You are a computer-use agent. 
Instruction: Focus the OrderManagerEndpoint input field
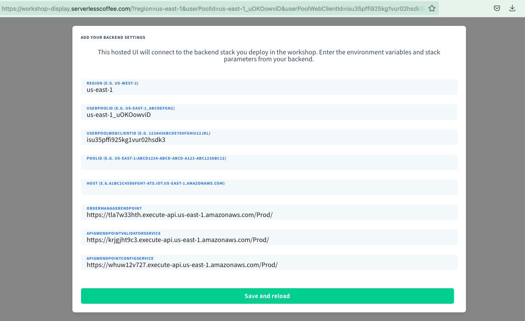(x=269, y=212)
